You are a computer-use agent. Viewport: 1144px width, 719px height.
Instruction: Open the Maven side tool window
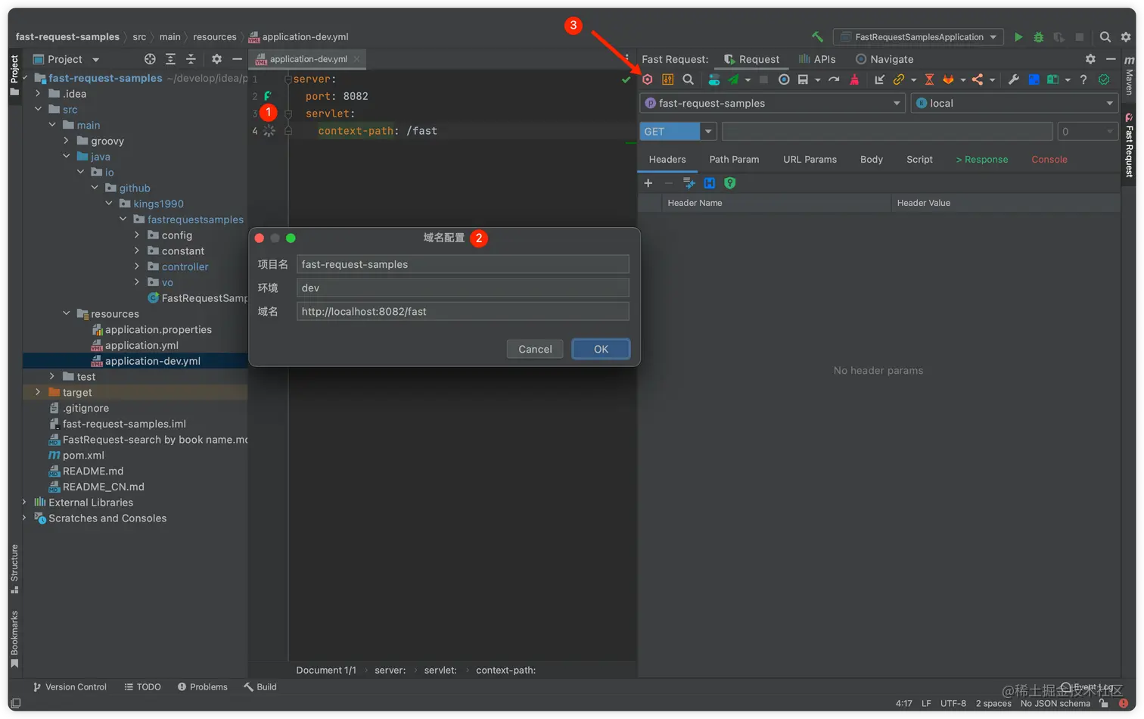[1129, 75]
